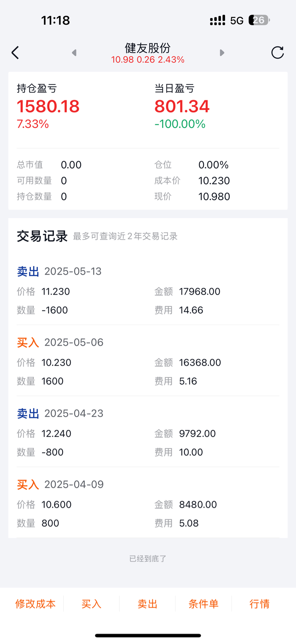Tap the 卖出 button in bottom bar
Viewport: 296px width, 643px height.
pos(148,604)
